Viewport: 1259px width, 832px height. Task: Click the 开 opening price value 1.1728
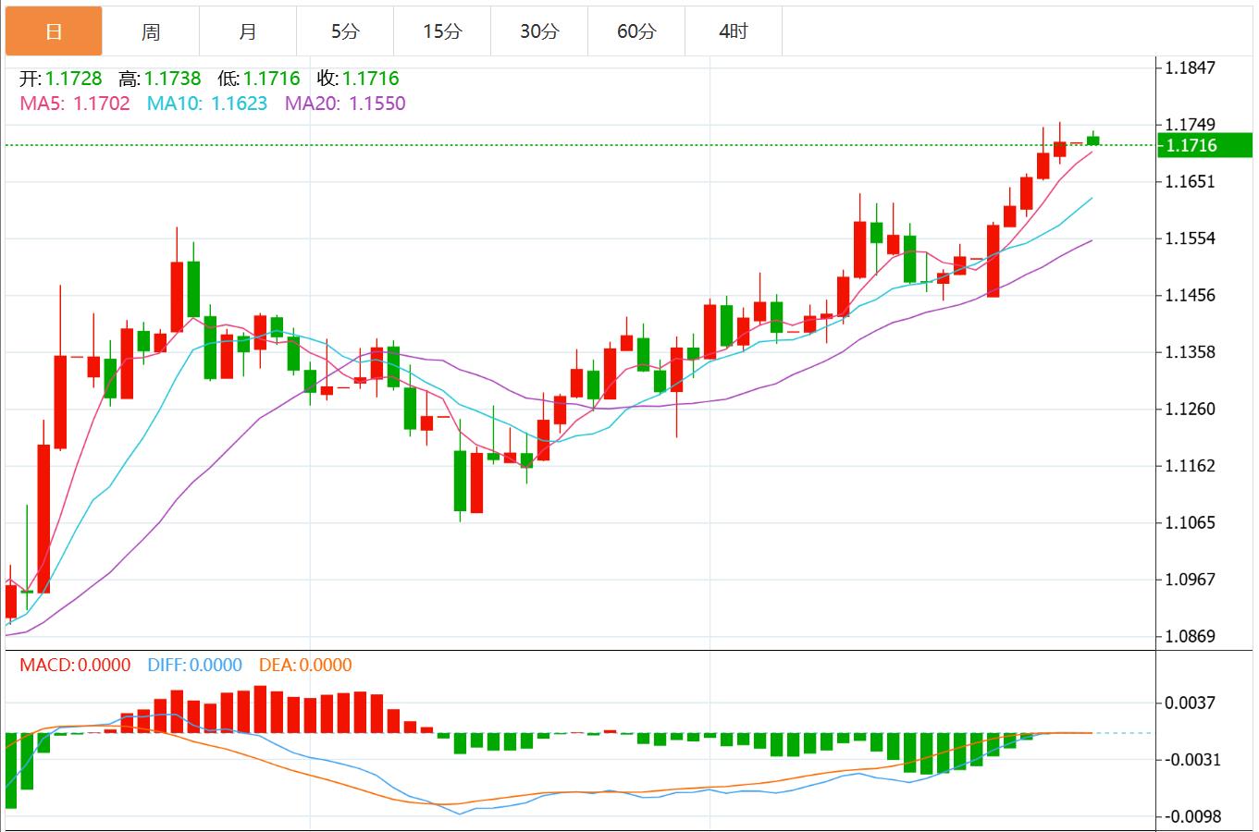pos(73,79)
